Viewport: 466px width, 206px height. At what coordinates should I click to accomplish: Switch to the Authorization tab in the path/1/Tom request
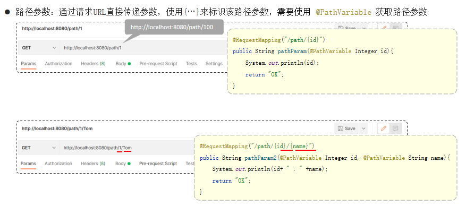(58, 164)
